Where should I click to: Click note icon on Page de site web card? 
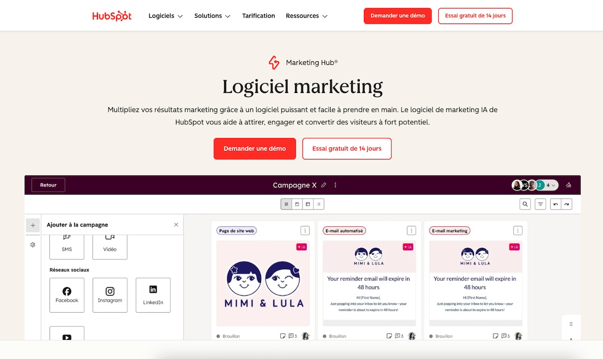pos(283,336)
